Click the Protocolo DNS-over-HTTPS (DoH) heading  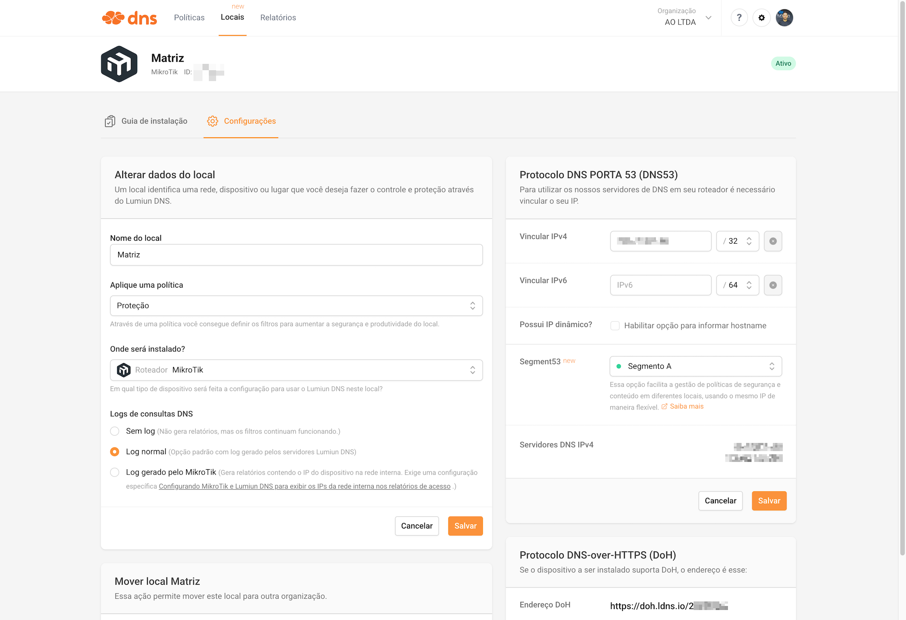click(598, 555)
